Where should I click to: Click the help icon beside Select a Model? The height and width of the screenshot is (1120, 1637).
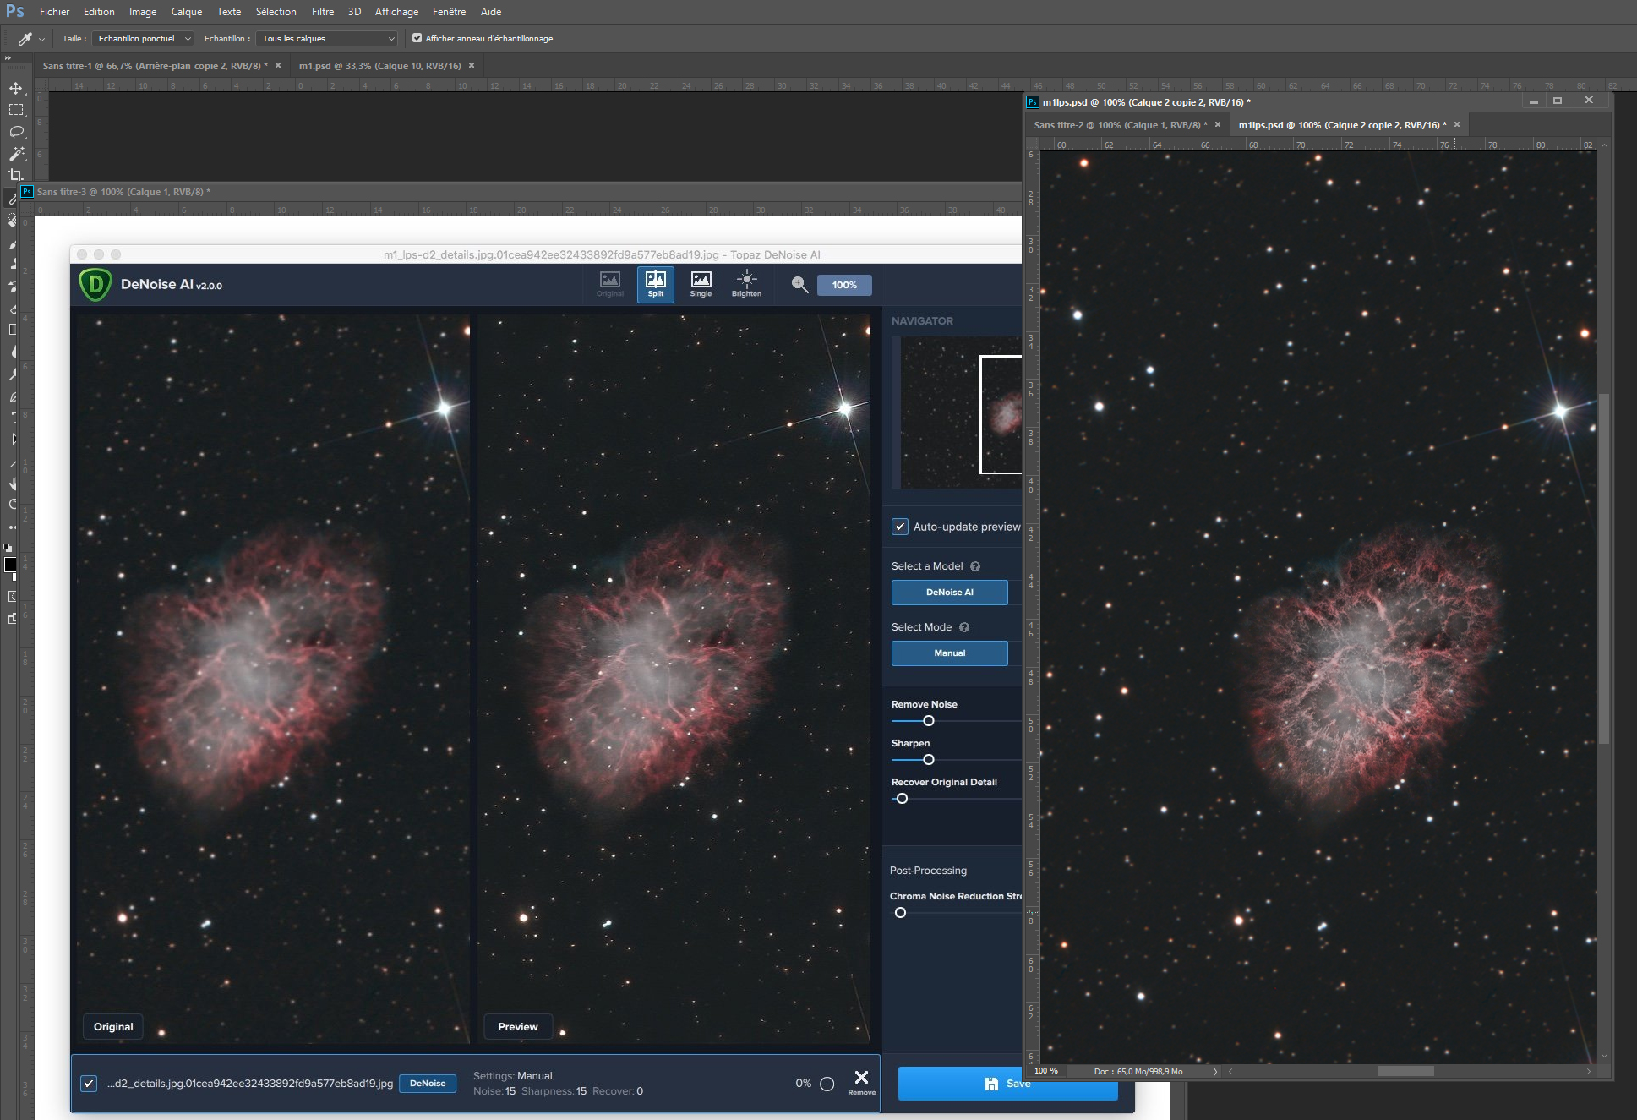[x=975, y=566]
